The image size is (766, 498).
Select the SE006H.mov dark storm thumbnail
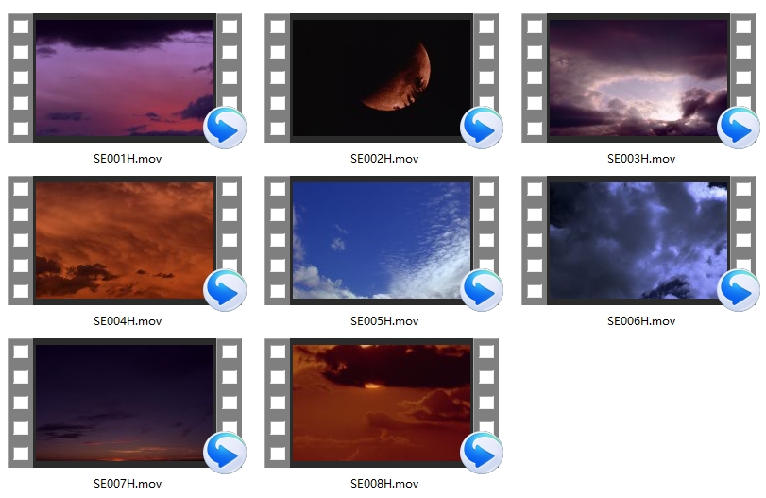[638, 240]
